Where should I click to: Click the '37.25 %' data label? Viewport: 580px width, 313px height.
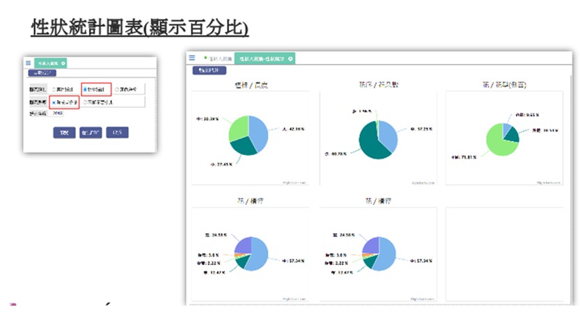(421, 129)
